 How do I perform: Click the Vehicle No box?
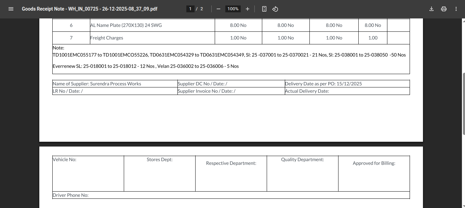(x=88, y=174)
